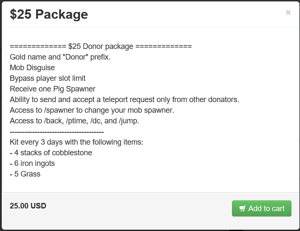Screen dimensions: 300x231
Task: Click the Gold name and prefix line
Action: pos(60,57)
